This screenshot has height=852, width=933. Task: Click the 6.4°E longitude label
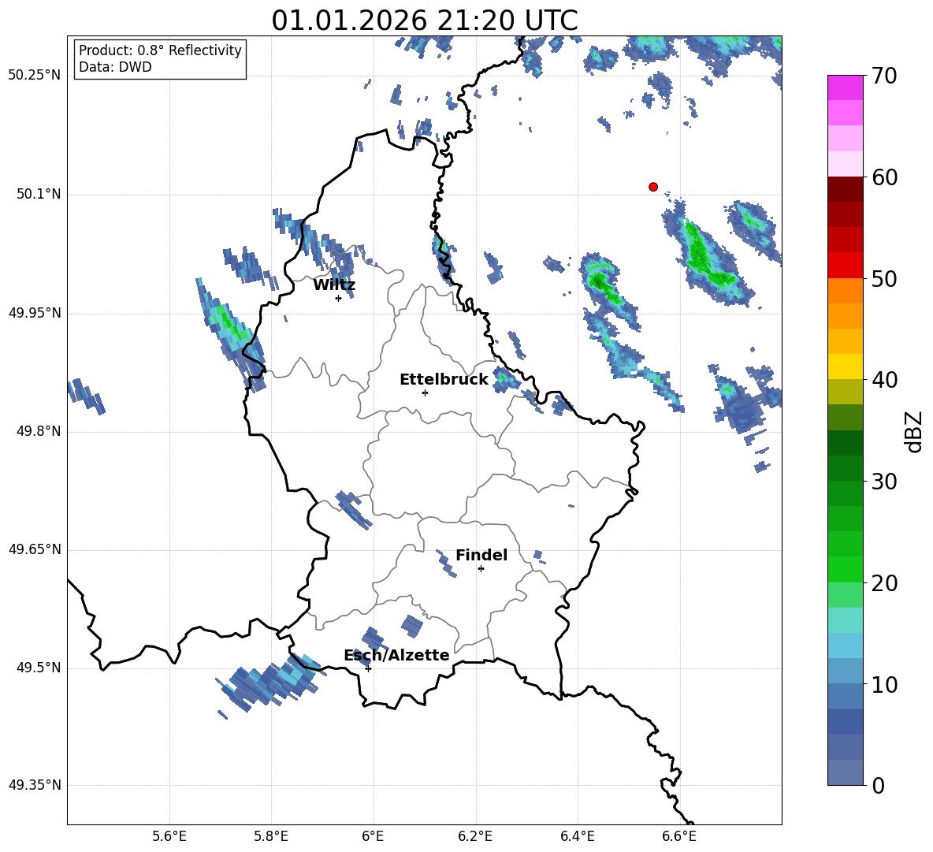577,836
